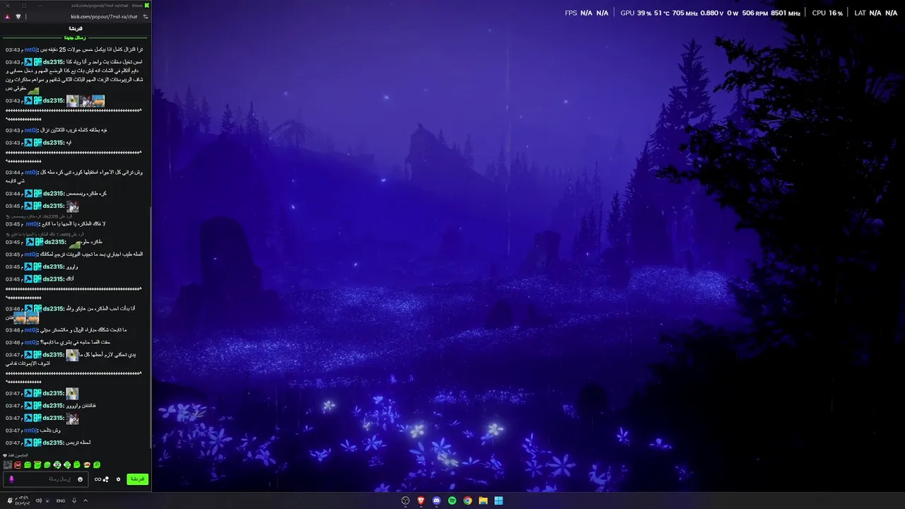Pick the green emote with halo

point(37,464)
